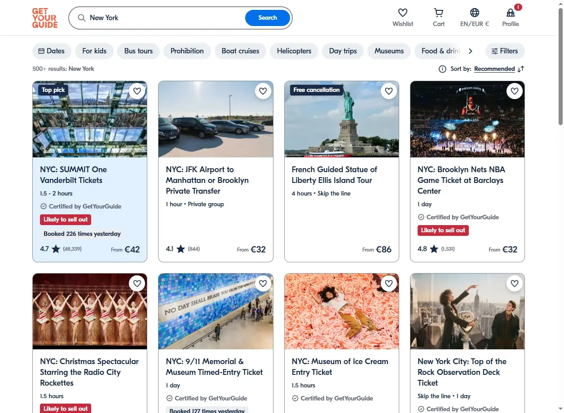Click the star rating icon on Brooklyn Nets card
Image resolution: width=564 pixels, height=413 pixels.
[x=434, y=249]
